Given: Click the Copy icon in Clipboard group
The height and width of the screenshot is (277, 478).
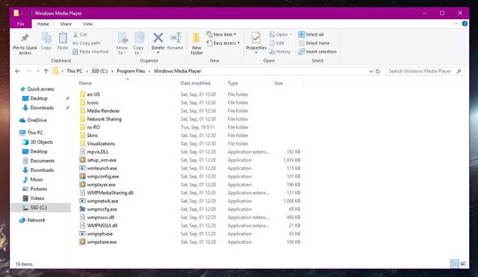Looking at the screenshot, I should pyautogui.click(x=47, y=38).
